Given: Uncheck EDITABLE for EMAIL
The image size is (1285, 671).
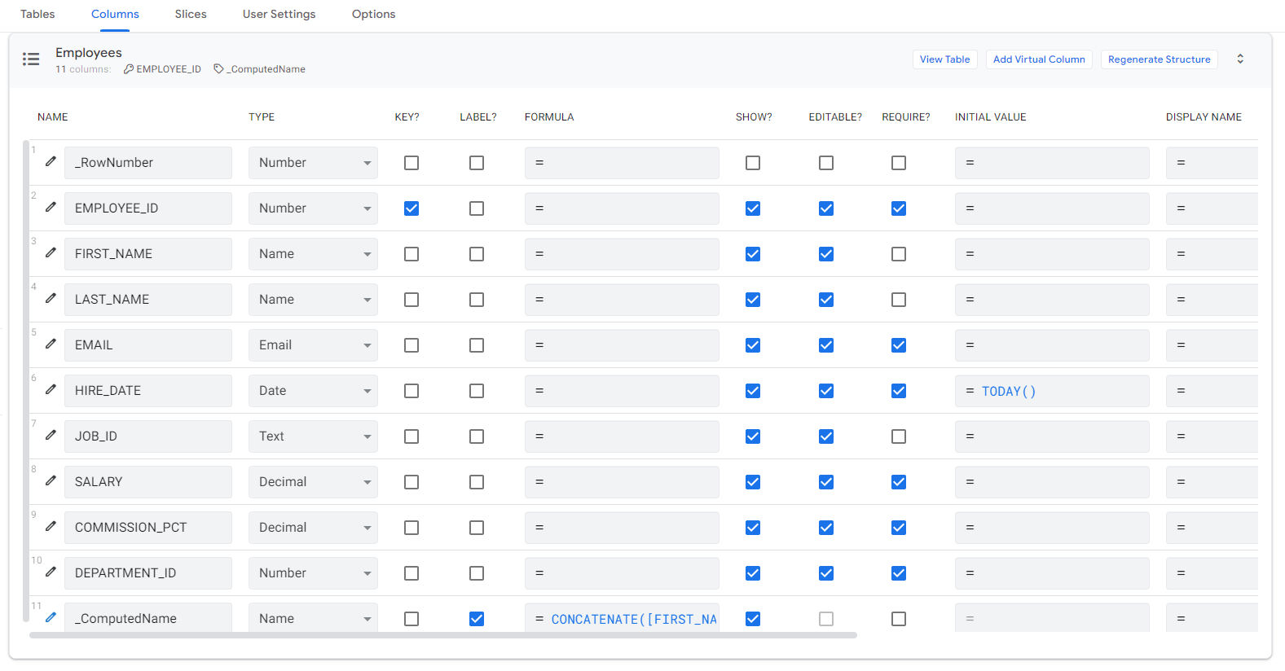Looking at the screenshot, I should pyautogui.click(x=826, y=345).
